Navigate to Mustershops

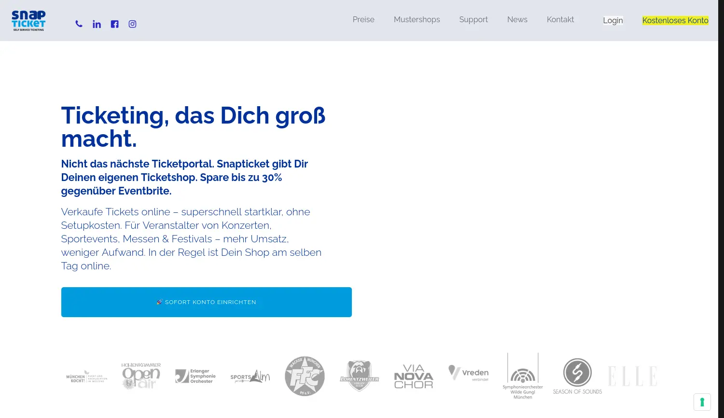[417, 19]
